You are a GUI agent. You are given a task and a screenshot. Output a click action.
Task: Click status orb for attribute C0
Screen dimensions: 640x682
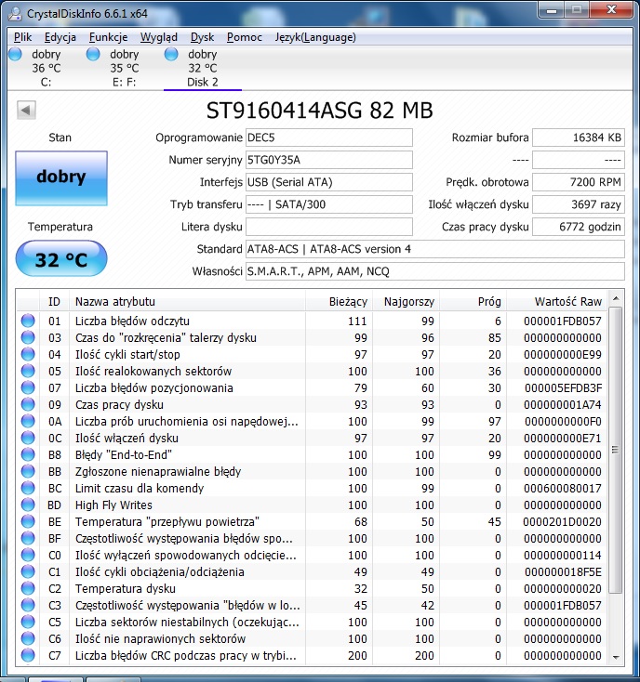pyautogui.click(x=28, y=556)
